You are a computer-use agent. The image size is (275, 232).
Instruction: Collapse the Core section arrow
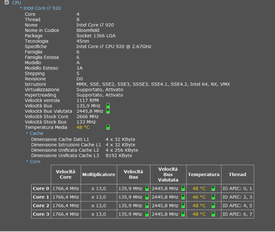(27, 161)
